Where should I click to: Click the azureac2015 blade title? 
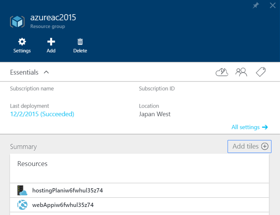click(x=53, y=17)
